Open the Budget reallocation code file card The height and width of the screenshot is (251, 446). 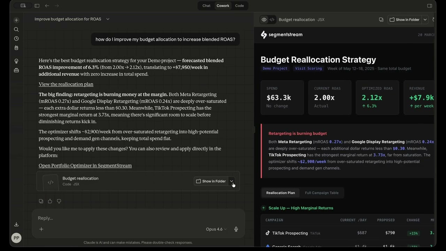coord(138,181)
